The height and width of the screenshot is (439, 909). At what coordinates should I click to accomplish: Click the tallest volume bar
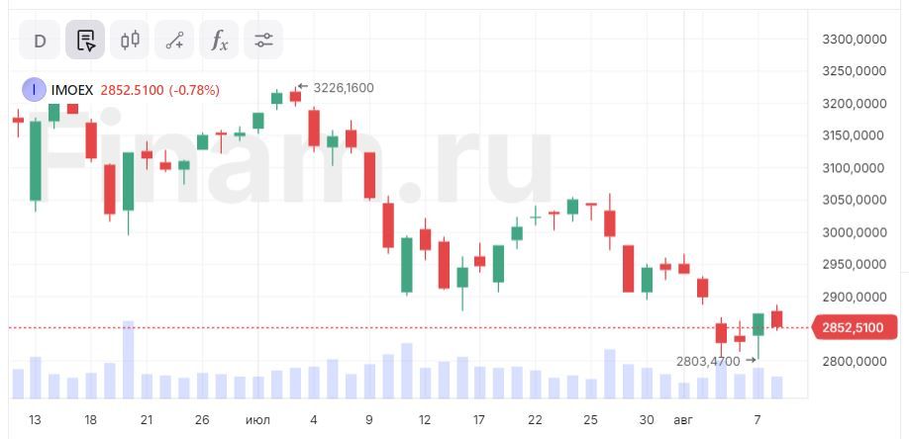click(128, 359)
